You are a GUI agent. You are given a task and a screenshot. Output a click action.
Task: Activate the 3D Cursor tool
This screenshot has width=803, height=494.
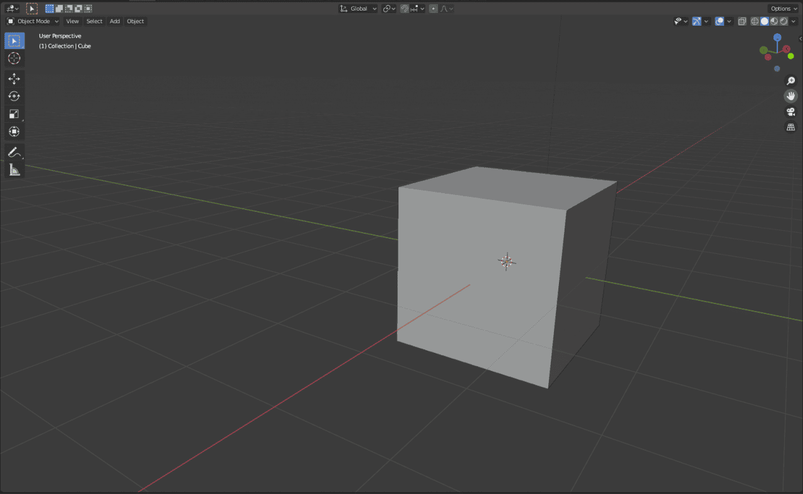point(14,58)
